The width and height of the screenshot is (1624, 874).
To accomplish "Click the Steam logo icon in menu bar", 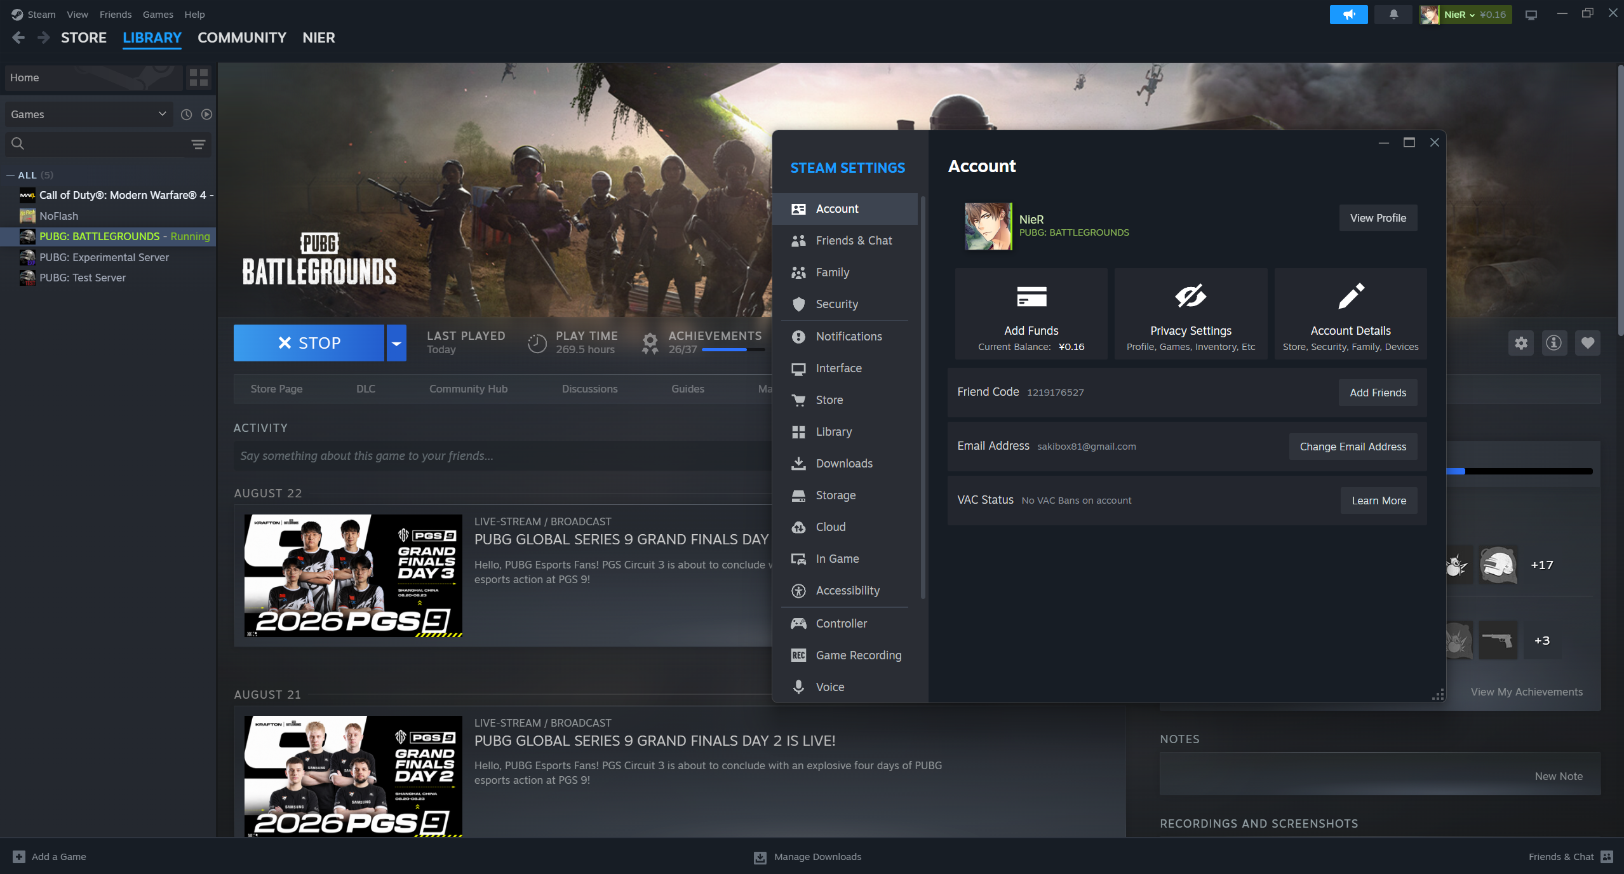I will 17,14.
